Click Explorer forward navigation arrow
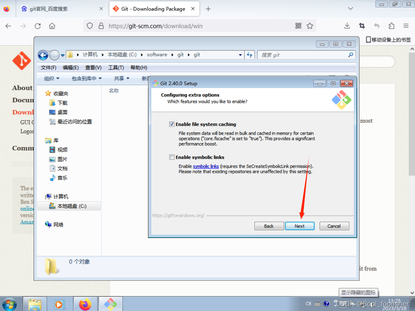This screenshot has height=311, width=415. 54,55
